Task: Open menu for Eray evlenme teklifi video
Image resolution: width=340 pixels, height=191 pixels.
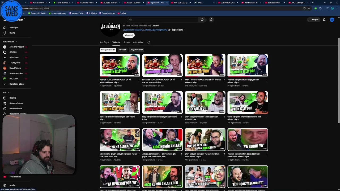Action: pyautogui.click(x=224, y=117)
